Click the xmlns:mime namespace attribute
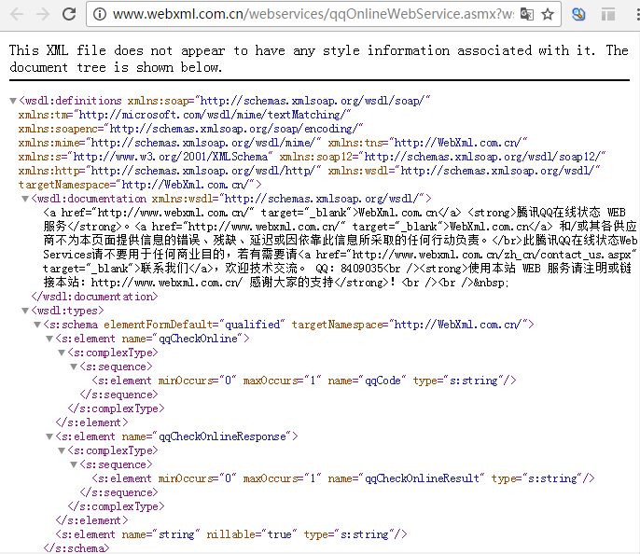 click(170, 143)
